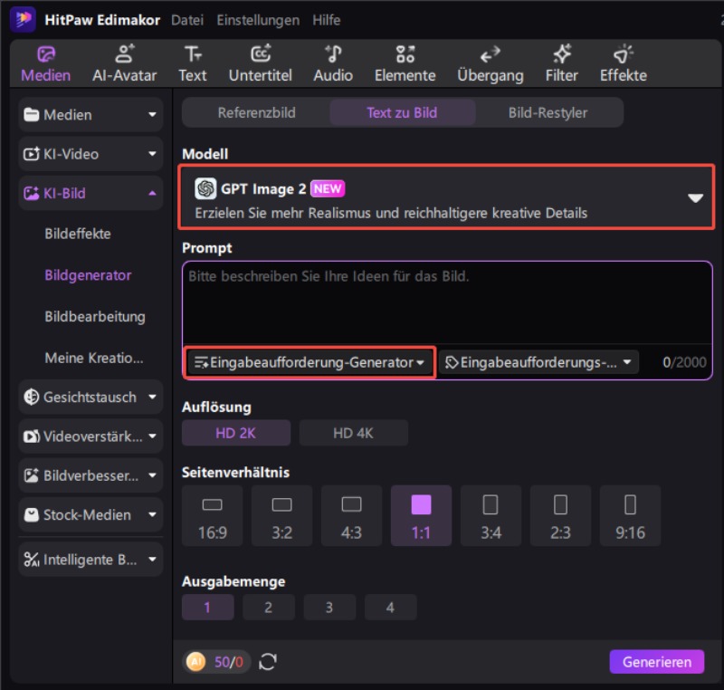This screenshot has width=724, height=690.
Task: Open the GPT Image 2 model dropdown
Action: (446, 197)
